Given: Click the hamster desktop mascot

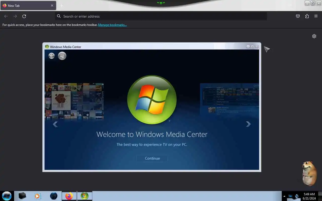Looking at the screenshot, I should click(x=309, y=173).
